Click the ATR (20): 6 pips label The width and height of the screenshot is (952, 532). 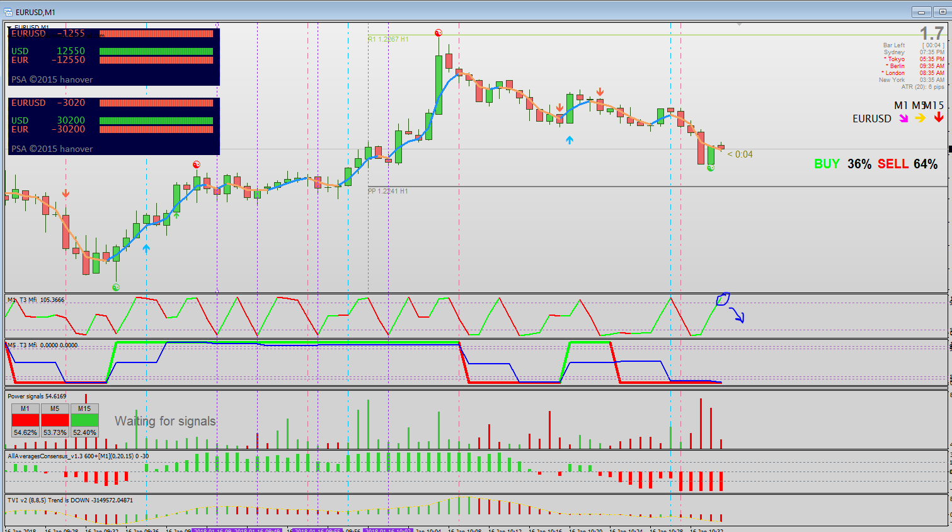click(923, 87)
